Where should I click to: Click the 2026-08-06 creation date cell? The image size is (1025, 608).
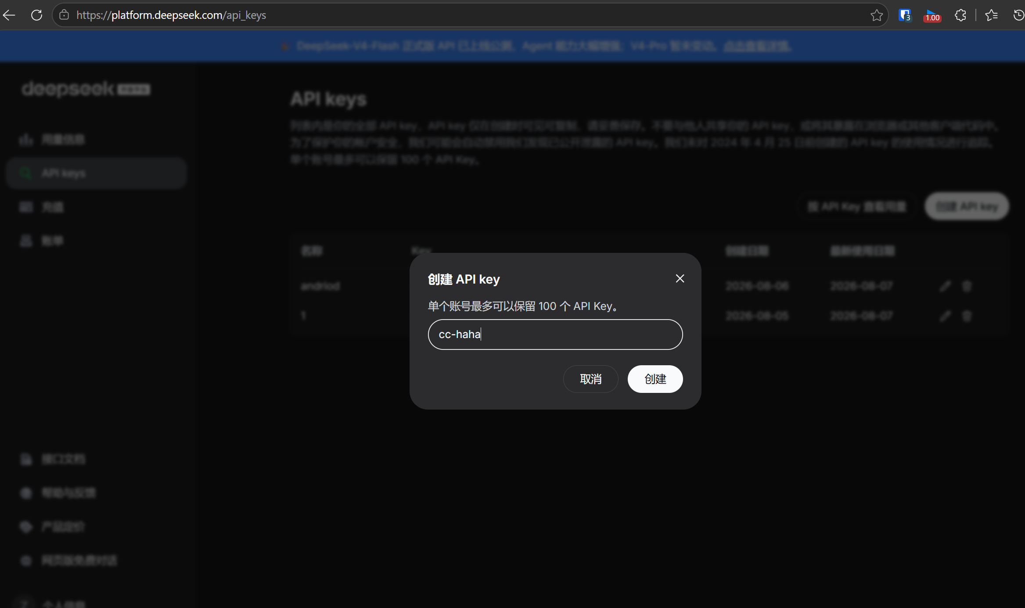(757, 286)
